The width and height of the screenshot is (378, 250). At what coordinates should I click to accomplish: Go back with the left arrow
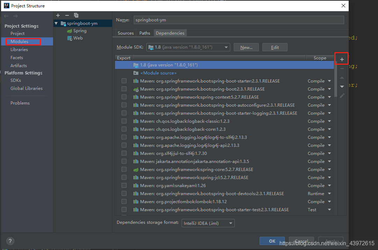click(x=6, y=16)
